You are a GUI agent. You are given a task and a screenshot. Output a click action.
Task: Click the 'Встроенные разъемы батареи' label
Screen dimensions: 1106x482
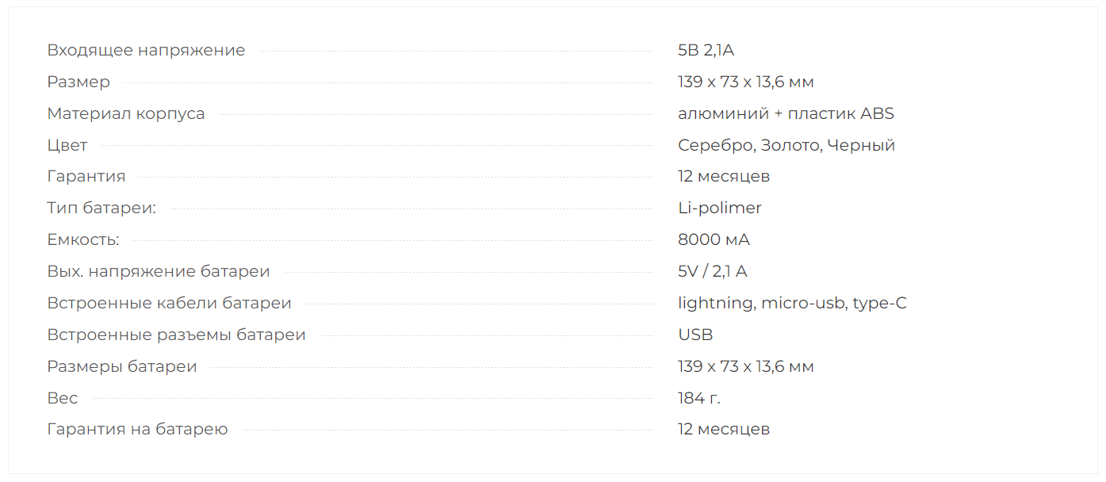(176, 335)
